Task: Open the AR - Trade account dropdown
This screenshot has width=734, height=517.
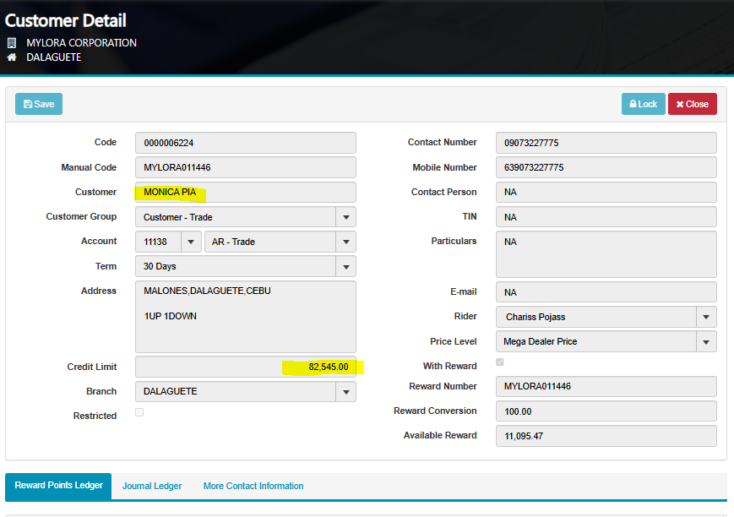Action: coord(345,242)
